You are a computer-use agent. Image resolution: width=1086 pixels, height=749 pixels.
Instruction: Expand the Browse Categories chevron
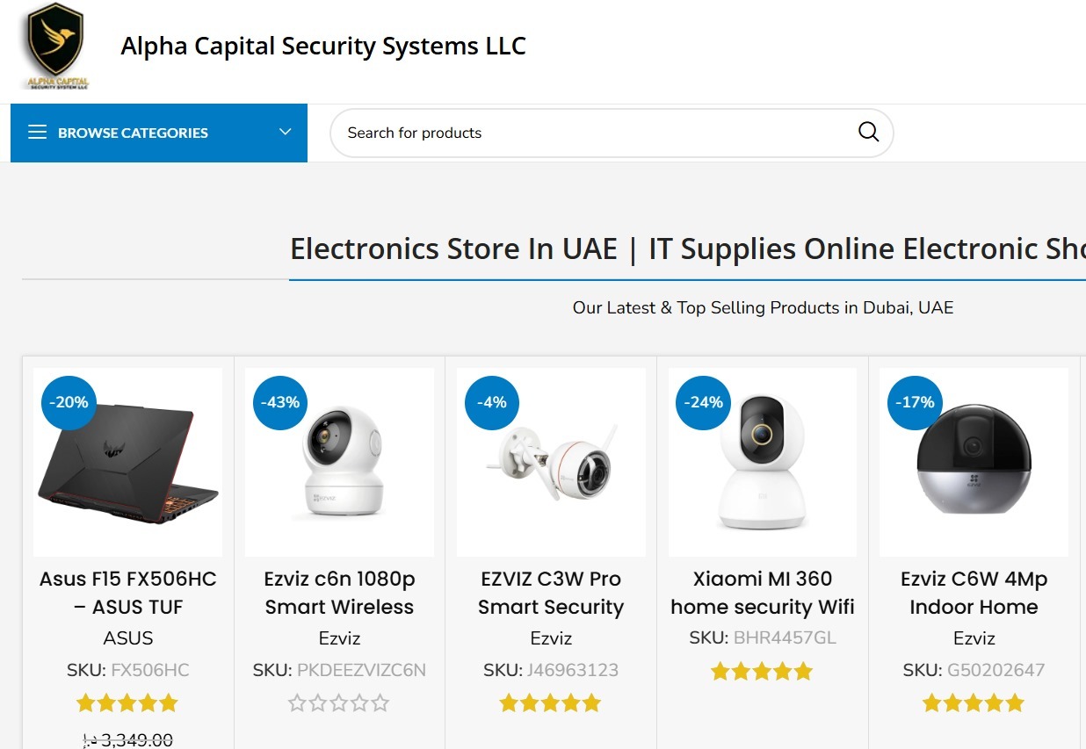point(285,133)
